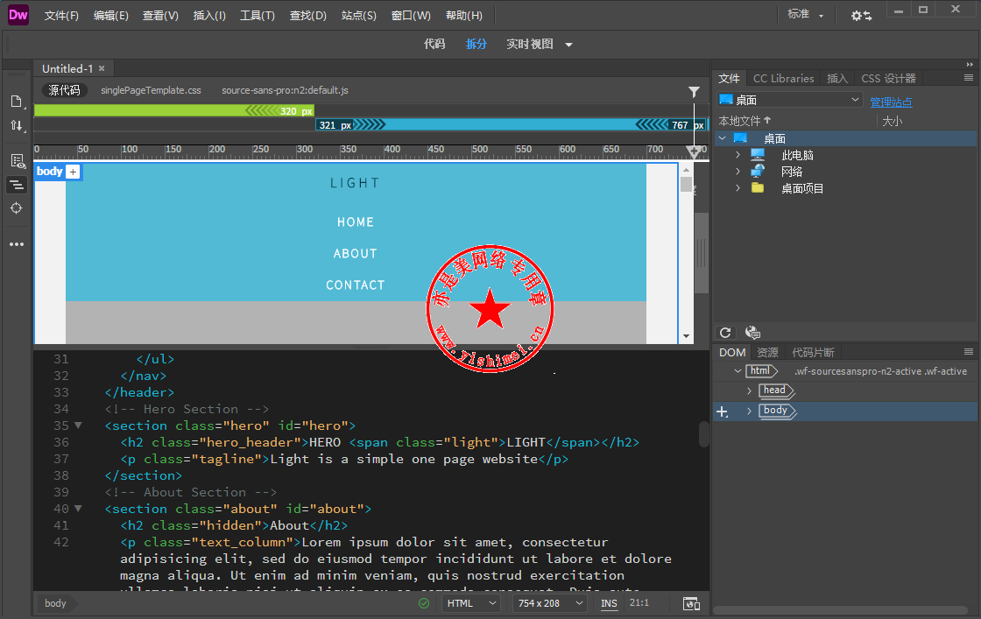Open the 插入(I) menu
The width and height of the screenshot is (981, 619).
(209, 16)
